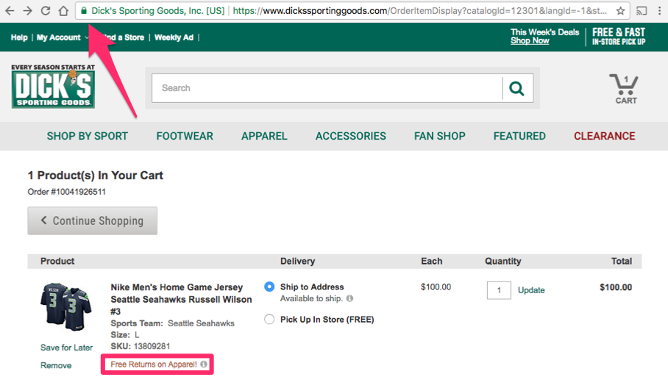
Task: Open the Fan Shop menu
Action: pyautogui.click(x=440, y=136)
